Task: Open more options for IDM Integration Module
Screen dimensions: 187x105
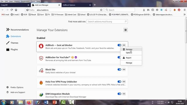Action: click(124, 94)
